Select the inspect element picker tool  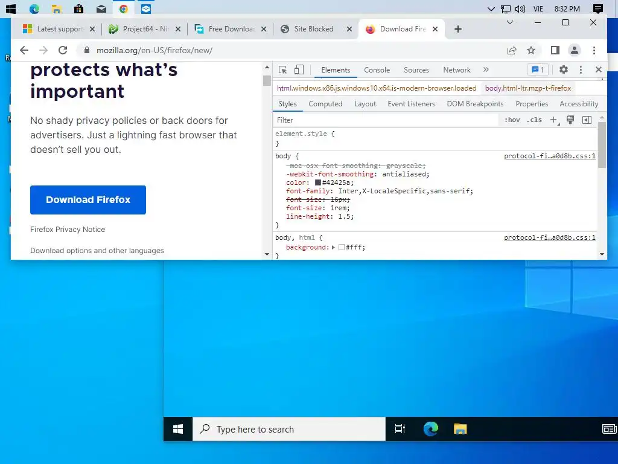(282, 70)
